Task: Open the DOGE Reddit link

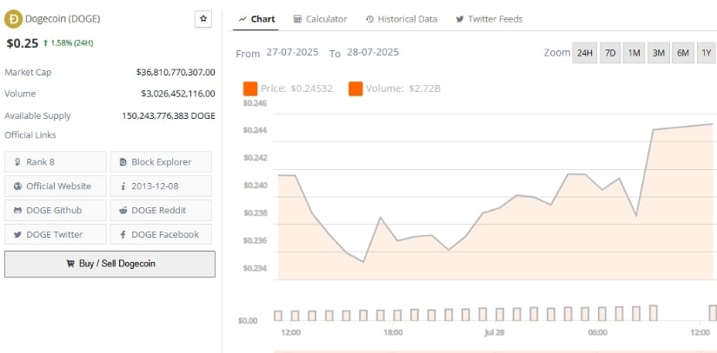Action: pos(161,210)
